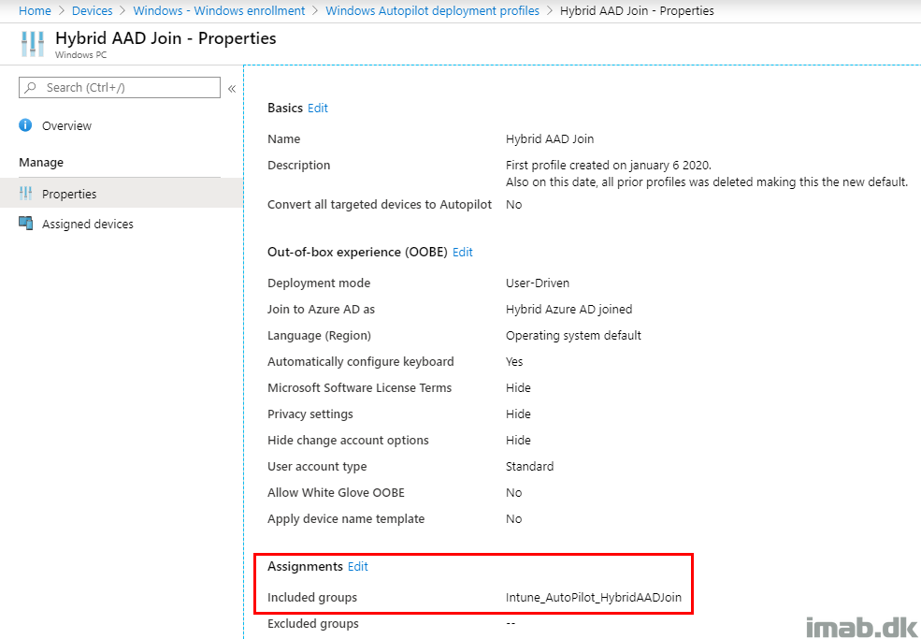Image resolution: width=921 pixels, height=639 pixels.
Task: Collapse the sidebar with double-chevron icon
Action: click(x=232, y=89)
